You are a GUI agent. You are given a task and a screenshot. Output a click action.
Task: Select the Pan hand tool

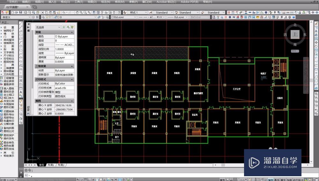pos(77,13)
